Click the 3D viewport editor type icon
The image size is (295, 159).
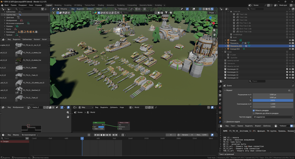54,9
